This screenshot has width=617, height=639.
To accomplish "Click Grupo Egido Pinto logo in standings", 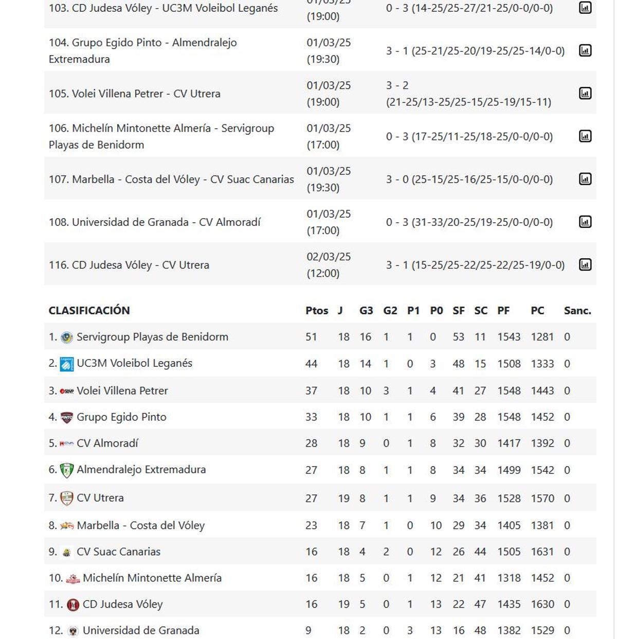I will [x=67, y=417].
